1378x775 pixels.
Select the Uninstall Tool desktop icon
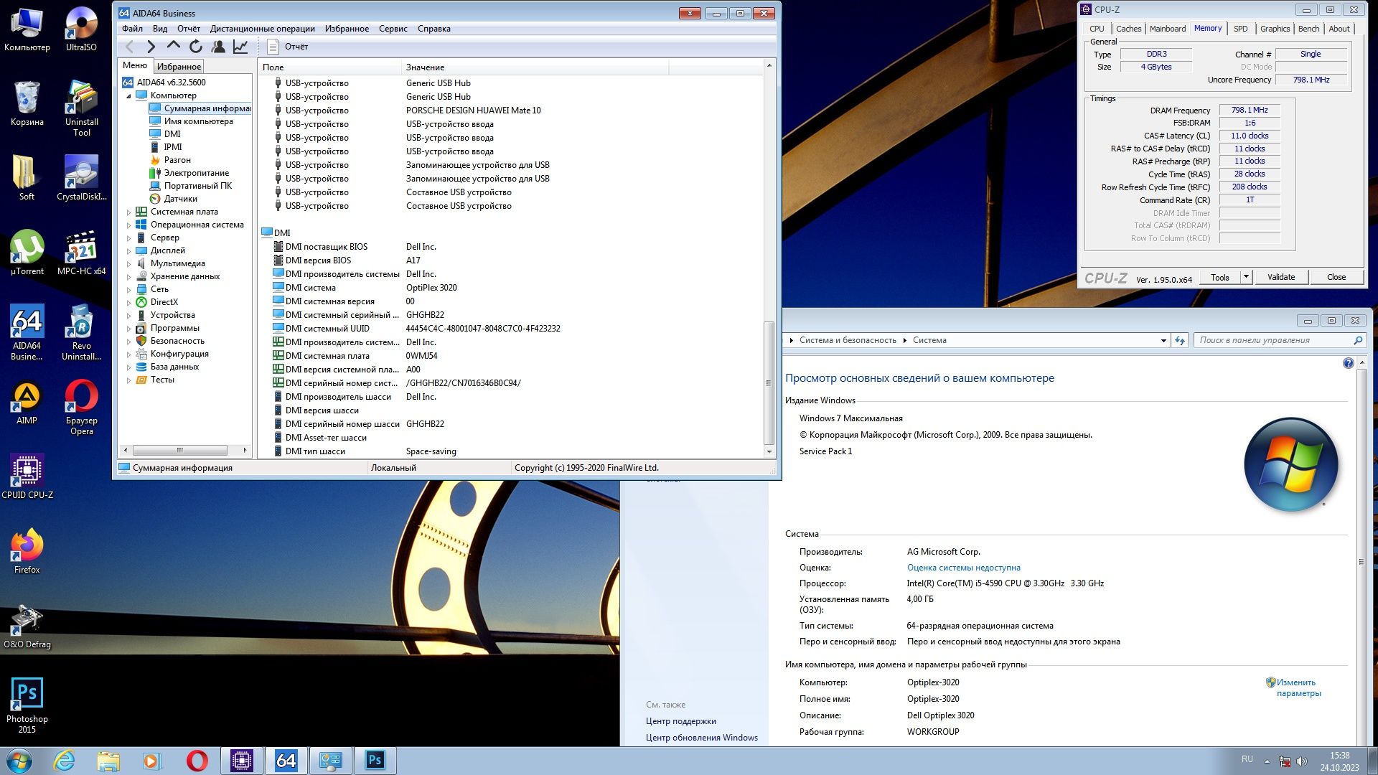coord(81,109)
